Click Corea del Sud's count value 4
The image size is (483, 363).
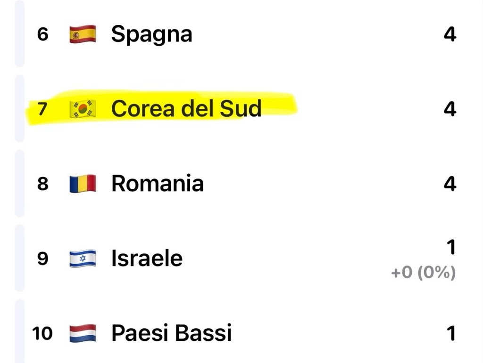point(450,109)
